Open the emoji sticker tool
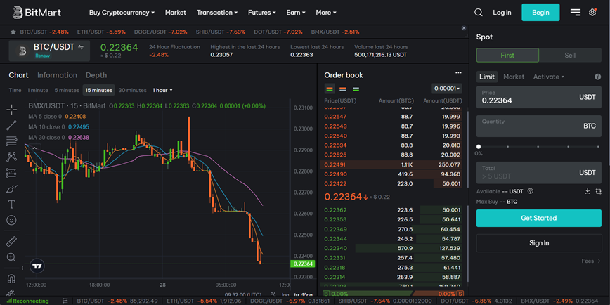 pos(11,221)
